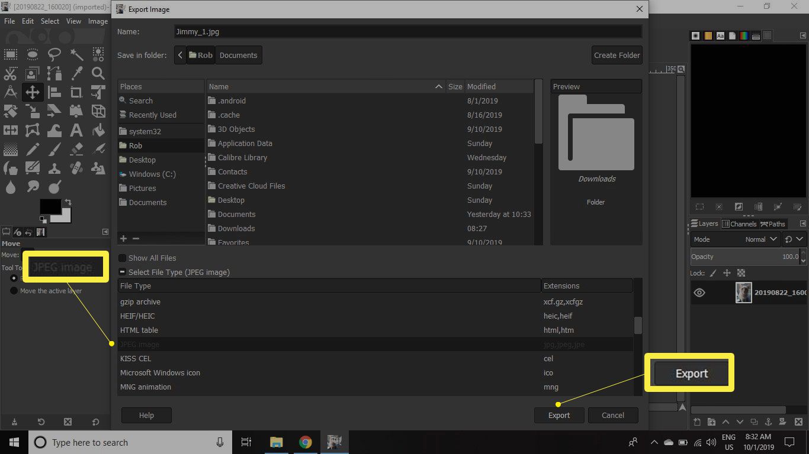Click the Create Folder button

tap(617, 55)
